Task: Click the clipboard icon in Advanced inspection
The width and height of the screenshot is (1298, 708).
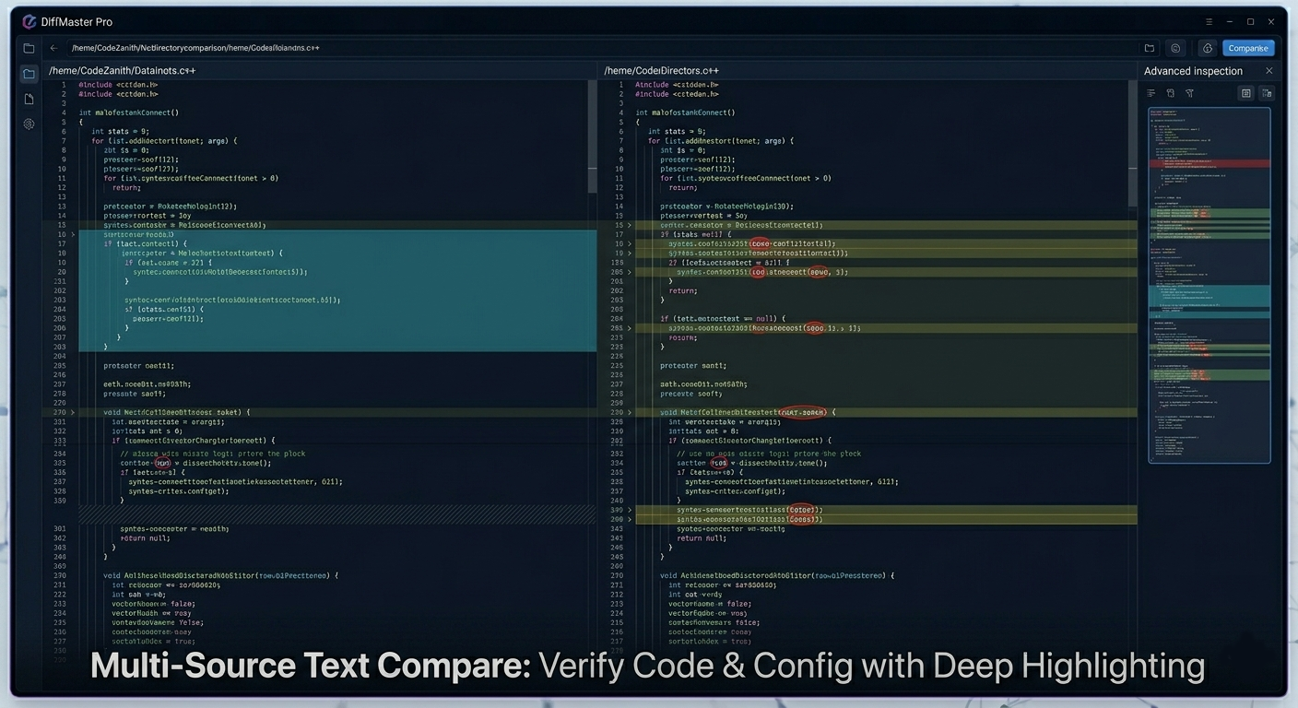Action: pos(1171,93)
